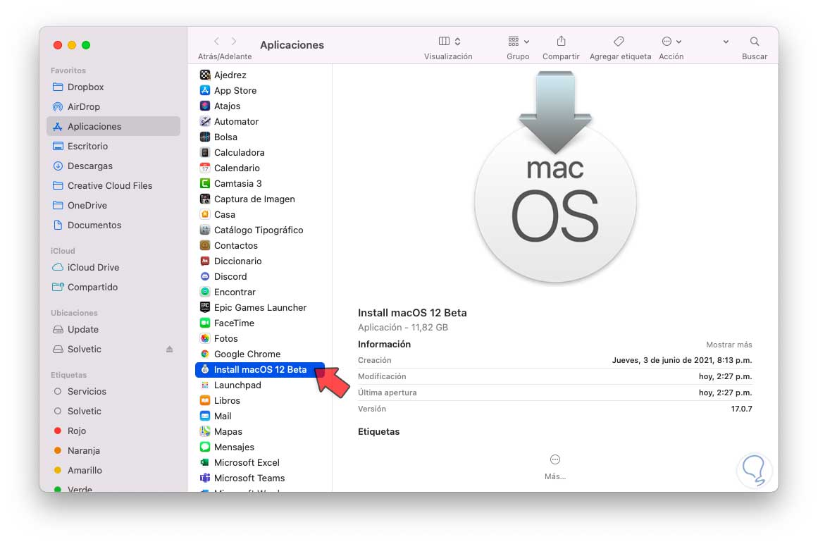Select Google Chrome app
This screenshot has height=544, width=818.
(x=260, y=354)
